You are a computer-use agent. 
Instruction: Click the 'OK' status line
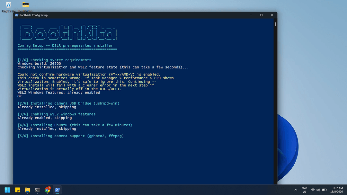point(20,96)
